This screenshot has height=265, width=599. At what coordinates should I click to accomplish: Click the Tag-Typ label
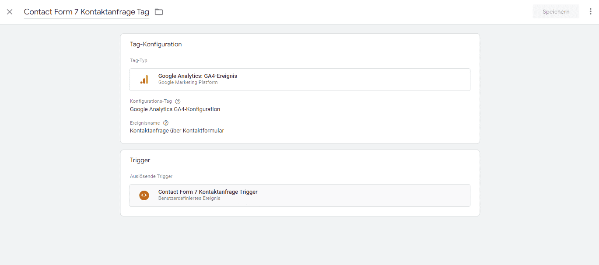point(139,61)
